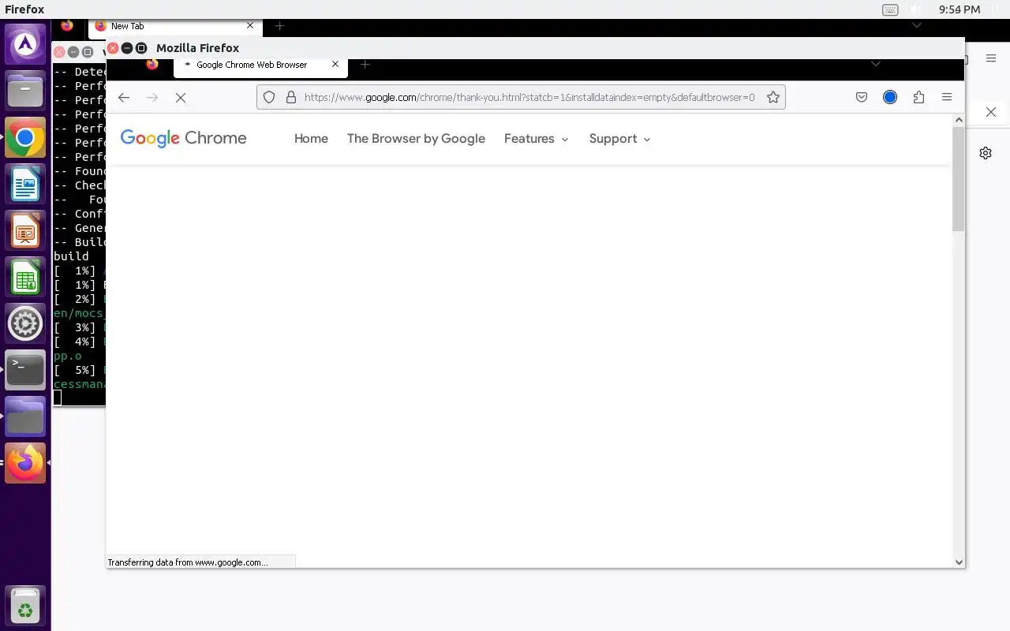Screen dimensions: 1010x631
Task: Open background Firefox window hamburger menu
Action: [x=991, y=58]
